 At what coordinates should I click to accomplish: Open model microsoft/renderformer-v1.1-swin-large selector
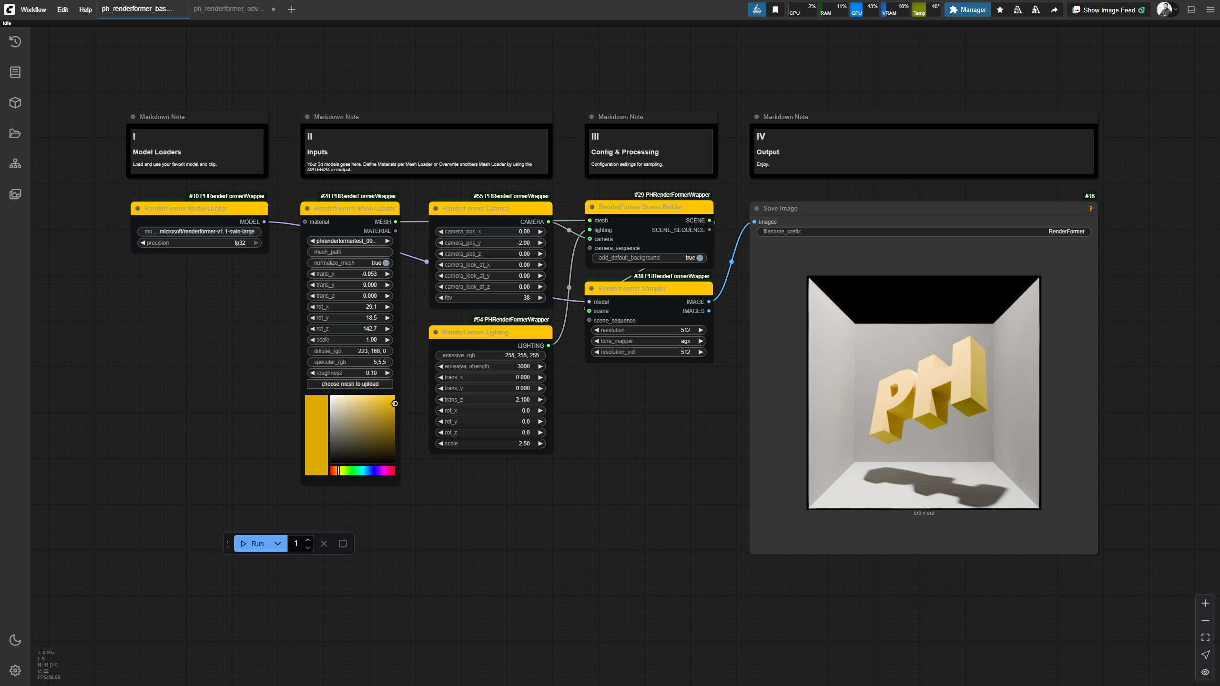coord(199,232)
